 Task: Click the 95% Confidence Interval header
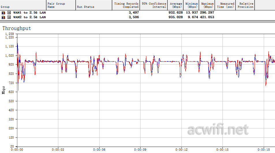[x=154, y=5]
